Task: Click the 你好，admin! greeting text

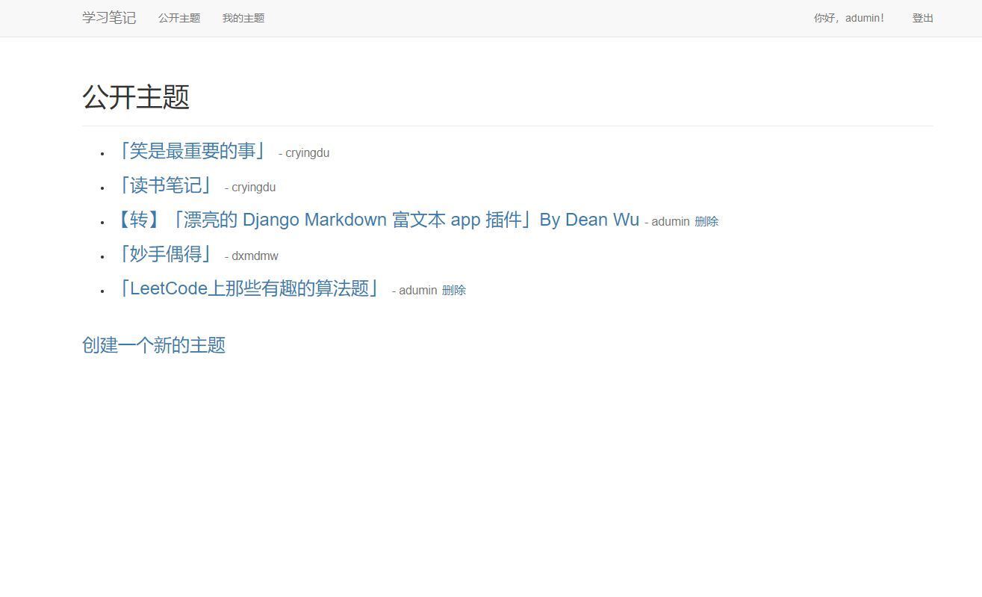Action: (x=849, y=18)
